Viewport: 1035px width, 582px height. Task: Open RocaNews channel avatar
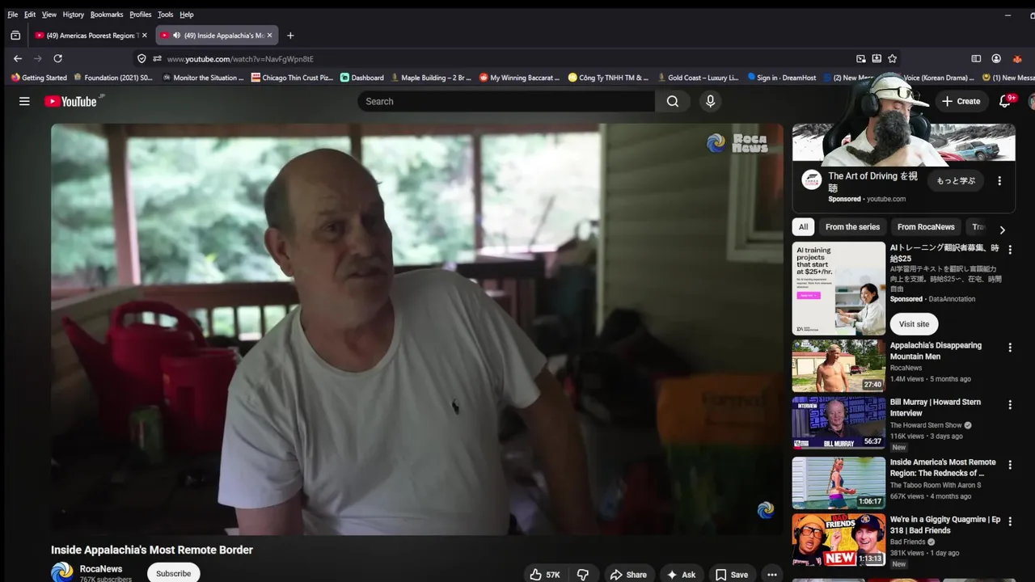click(62, 573)
